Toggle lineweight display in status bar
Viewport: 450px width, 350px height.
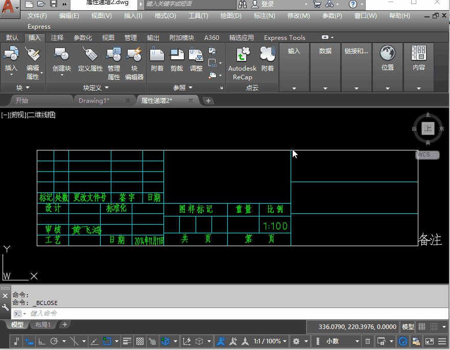coord(127,341)
